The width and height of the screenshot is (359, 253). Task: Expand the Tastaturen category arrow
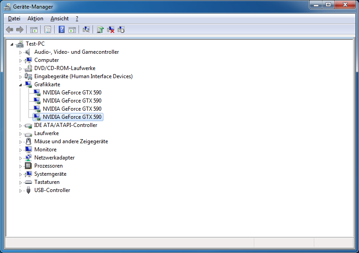click(20, 183)
